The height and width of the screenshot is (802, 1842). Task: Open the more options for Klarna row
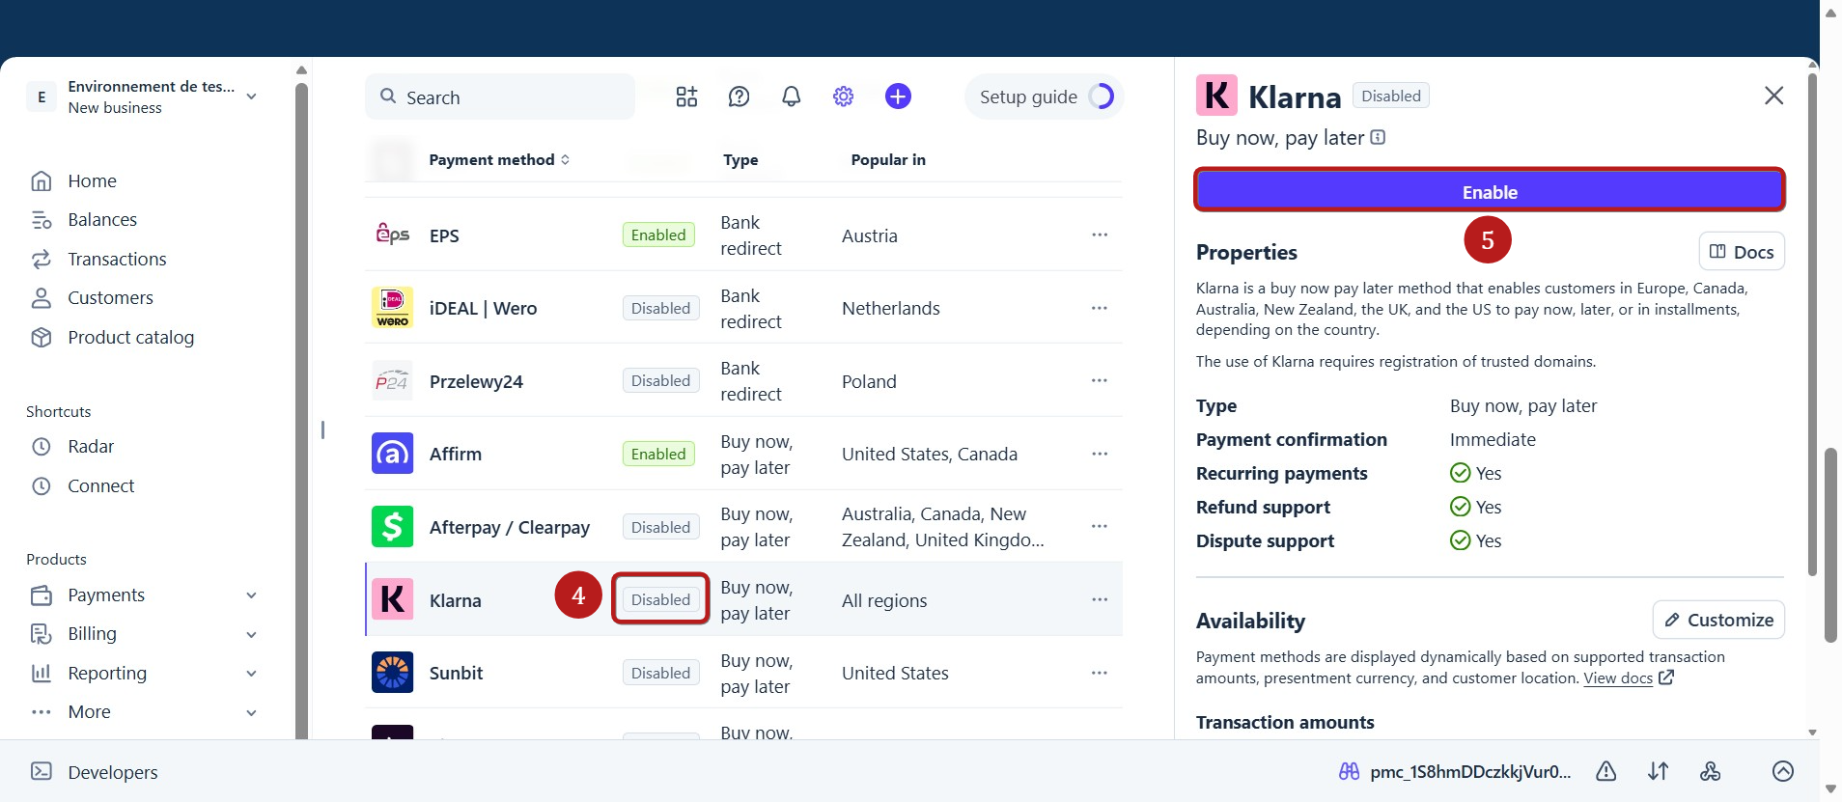point(1100,599)
